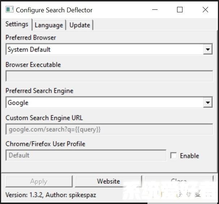Expand the Preferred Browser dropdown arrow
The height and width of the screenshot is (204, 219).
(207, 50)
